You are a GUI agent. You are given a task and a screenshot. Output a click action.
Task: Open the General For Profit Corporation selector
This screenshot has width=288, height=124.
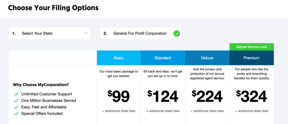click(141, 33)
